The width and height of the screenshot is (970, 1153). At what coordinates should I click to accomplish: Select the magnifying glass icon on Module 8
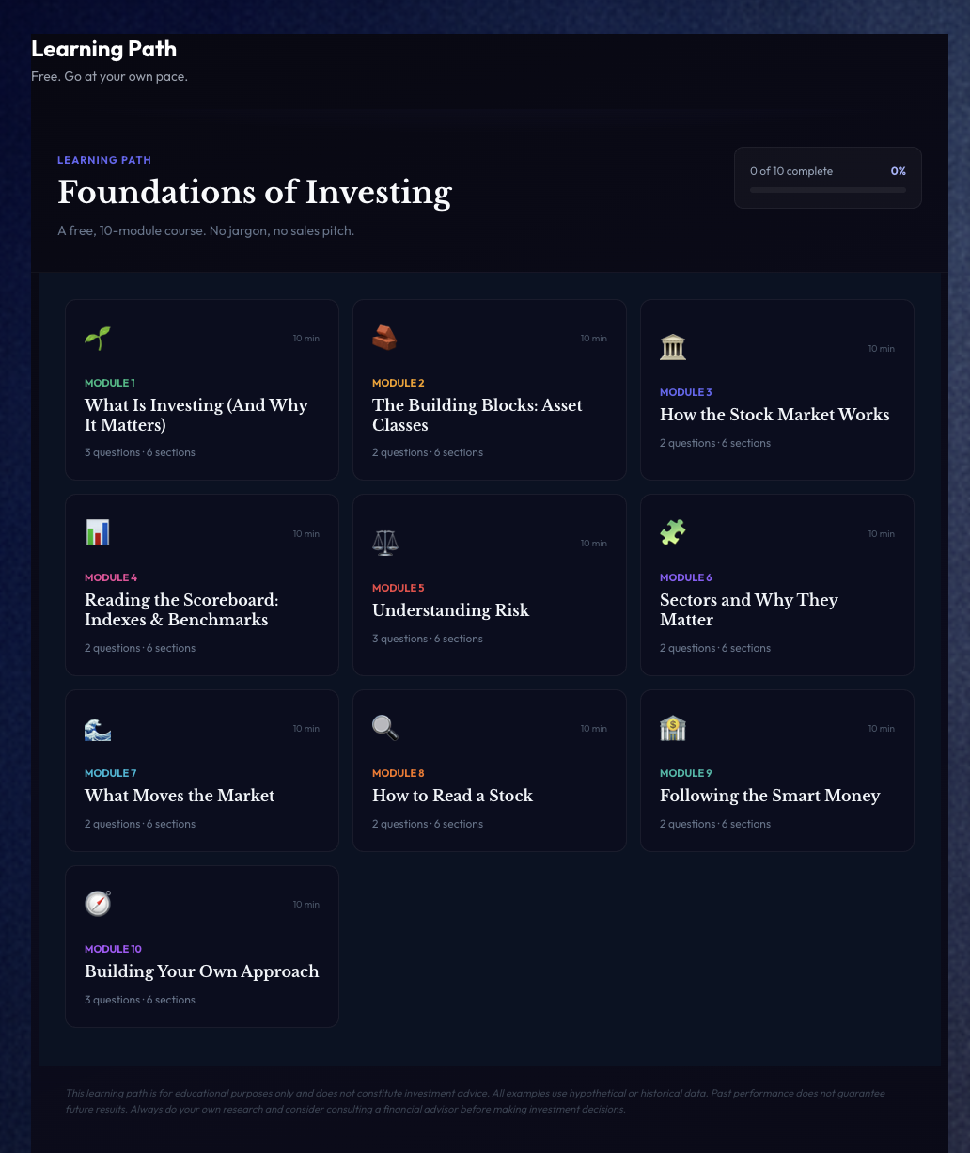tap(384, 727)
